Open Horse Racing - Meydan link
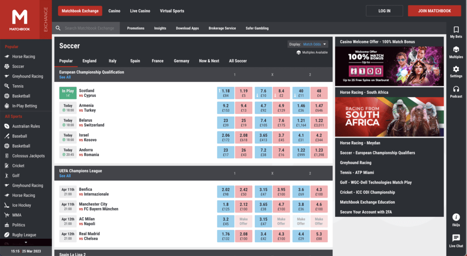The width and height of the screenshot is (467, 256). (360, 143)
